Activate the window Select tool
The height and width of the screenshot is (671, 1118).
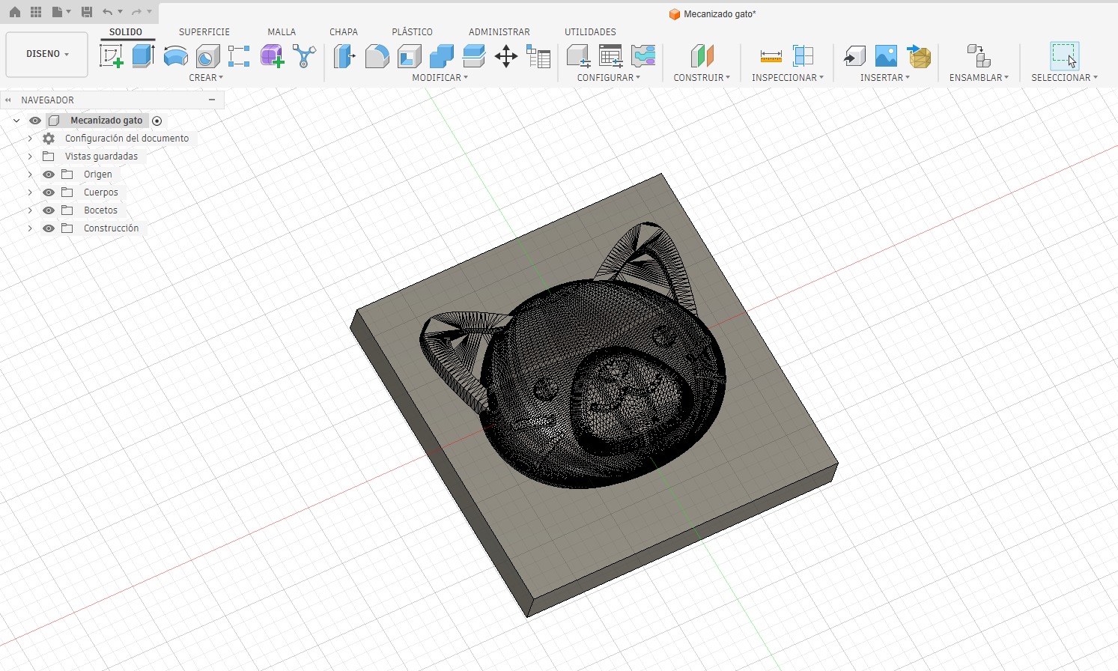click(1064, 56)
